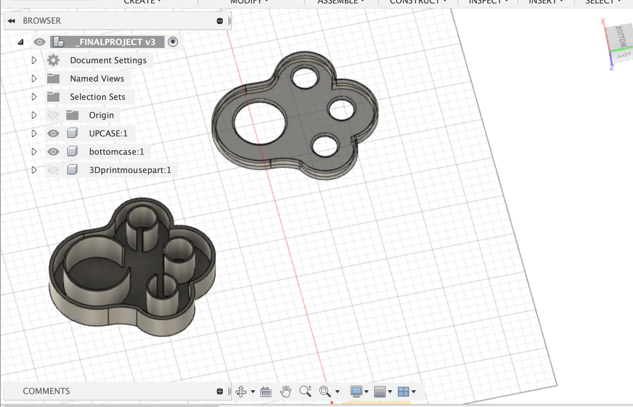Open the ASSEMBLE menu
The image size is (633, 407).
341,2
